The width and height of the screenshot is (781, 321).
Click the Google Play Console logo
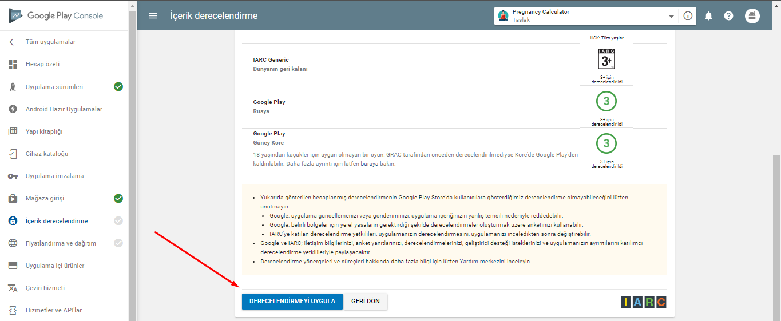coord(56,15)
